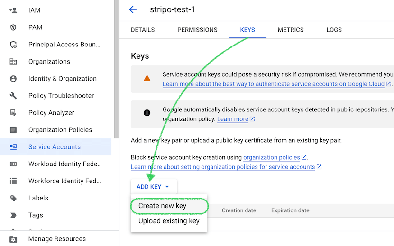The height and width of the screenshot is (246, 394).
Task: Click the Organizations building icon
Action: (x=13, y=62)
